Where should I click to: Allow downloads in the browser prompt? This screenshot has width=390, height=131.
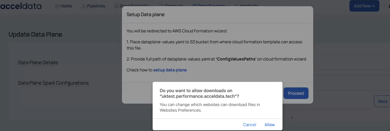pyautogui.click(x=270, y=124)
